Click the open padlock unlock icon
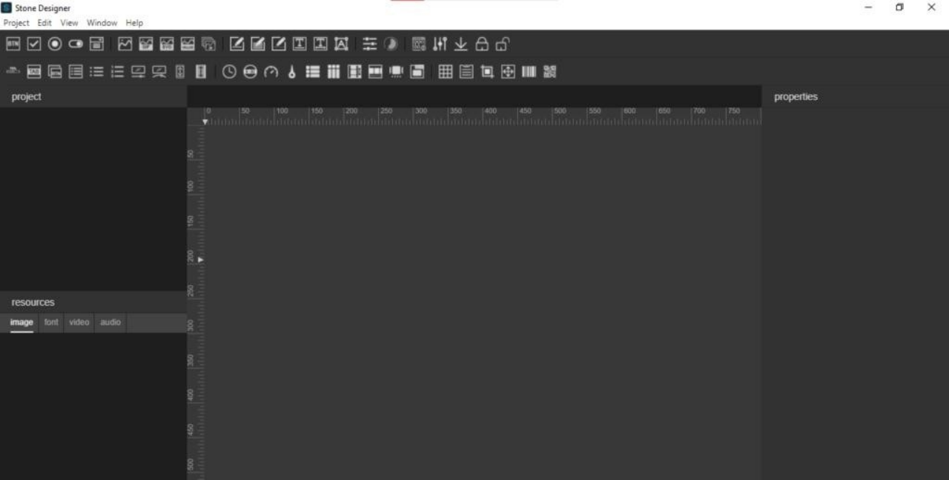Viewport: 949px width, 480px height. coord(503,45)
